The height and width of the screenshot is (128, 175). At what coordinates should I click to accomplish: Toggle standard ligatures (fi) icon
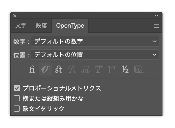click(32, 69)
